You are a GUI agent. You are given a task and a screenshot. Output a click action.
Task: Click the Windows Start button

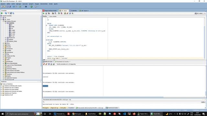pos(3,114)
